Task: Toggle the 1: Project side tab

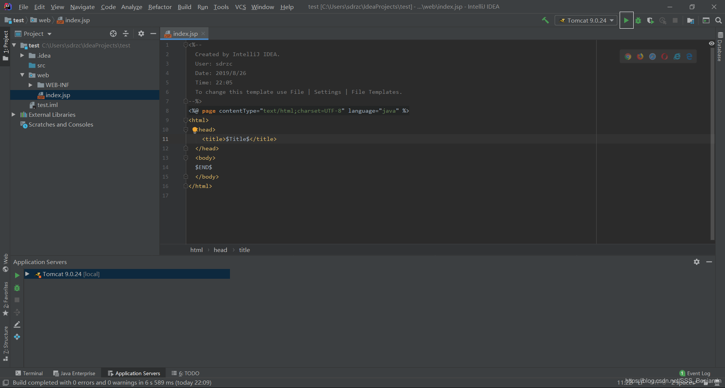Action: (x=5, y=46)
